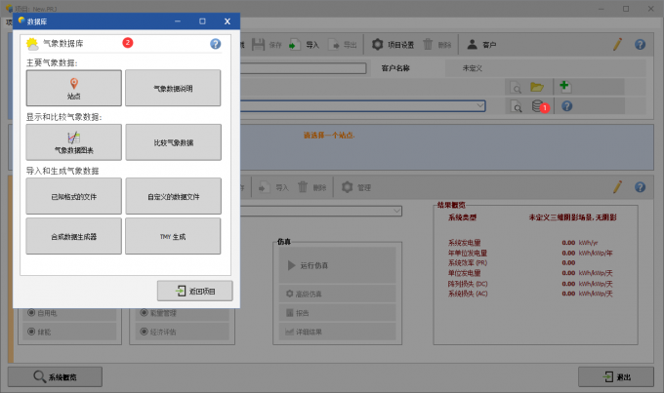This screenshot has width=664, height=393.
Task: Click the 运行仿真 run simulation button
Action: coord(337,265)
